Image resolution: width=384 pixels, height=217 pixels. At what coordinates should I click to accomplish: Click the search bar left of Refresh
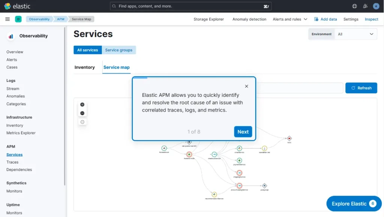(299, 88)
